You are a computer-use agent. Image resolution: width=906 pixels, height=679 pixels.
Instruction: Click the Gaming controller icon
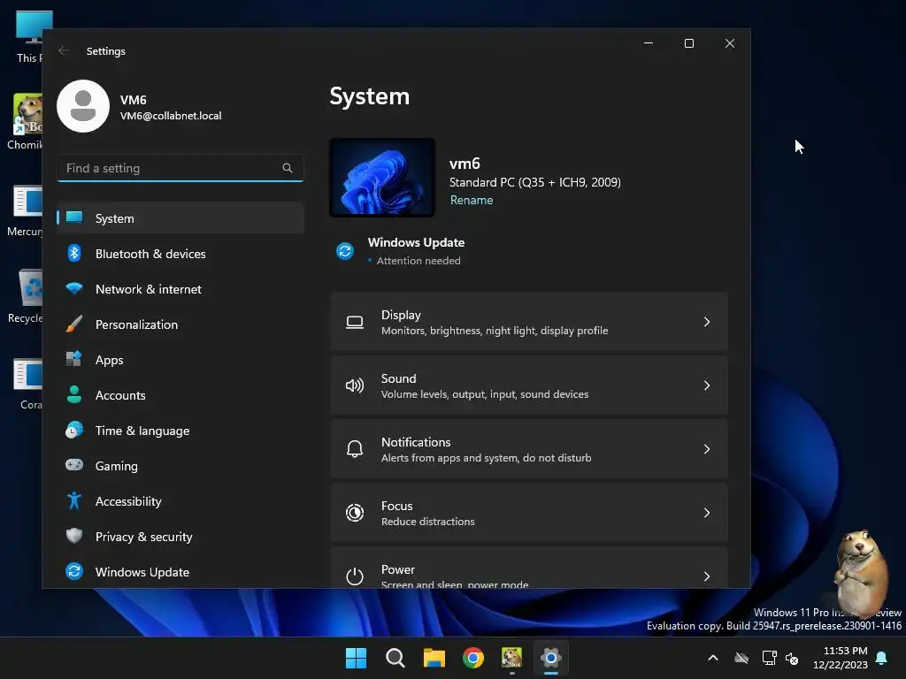(74, 465)
